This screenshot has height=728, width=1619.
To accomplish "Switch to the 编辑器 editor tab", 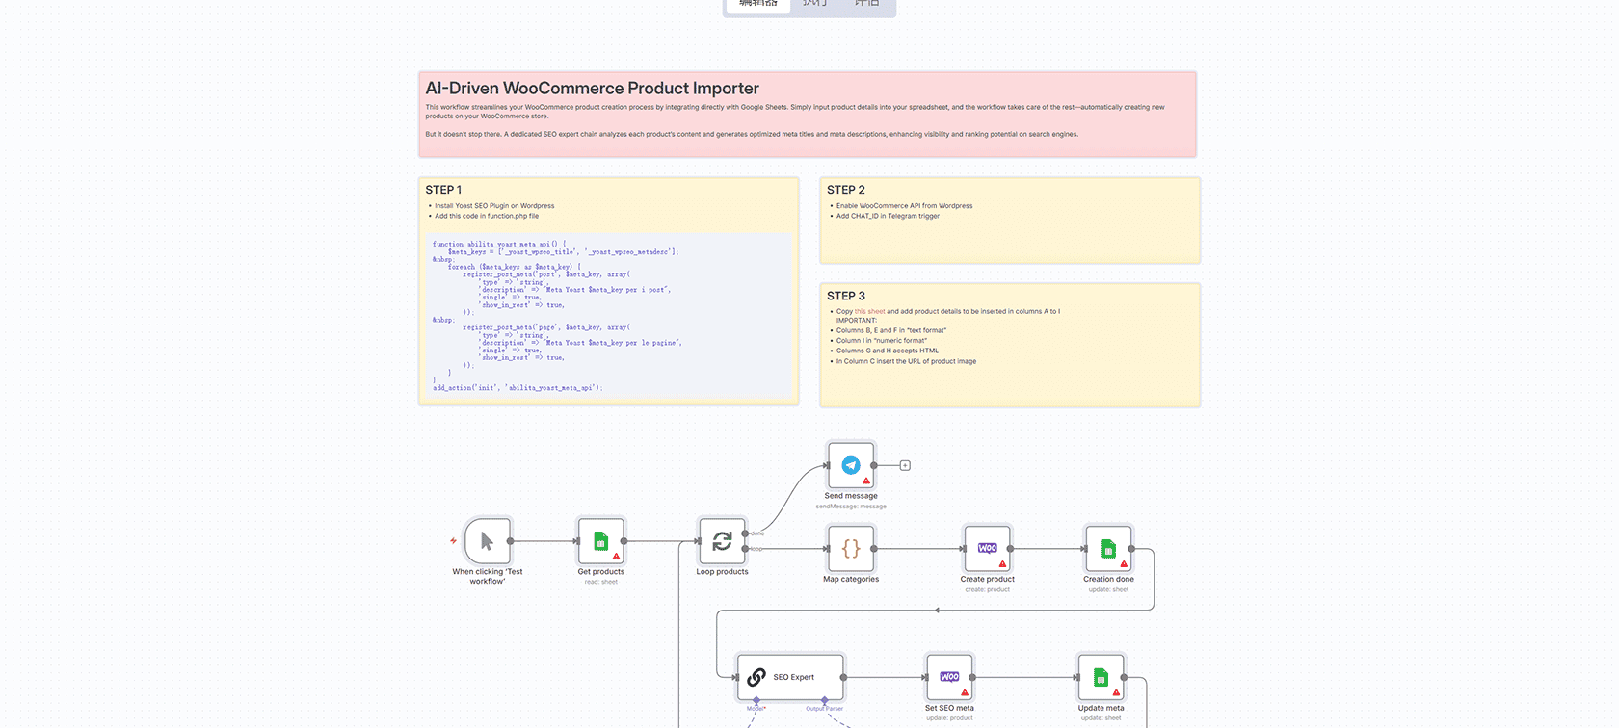I will click(757, 4).
